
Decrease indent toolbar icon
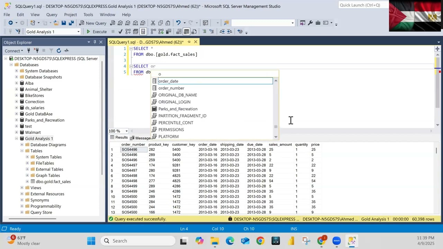point(222,31)
